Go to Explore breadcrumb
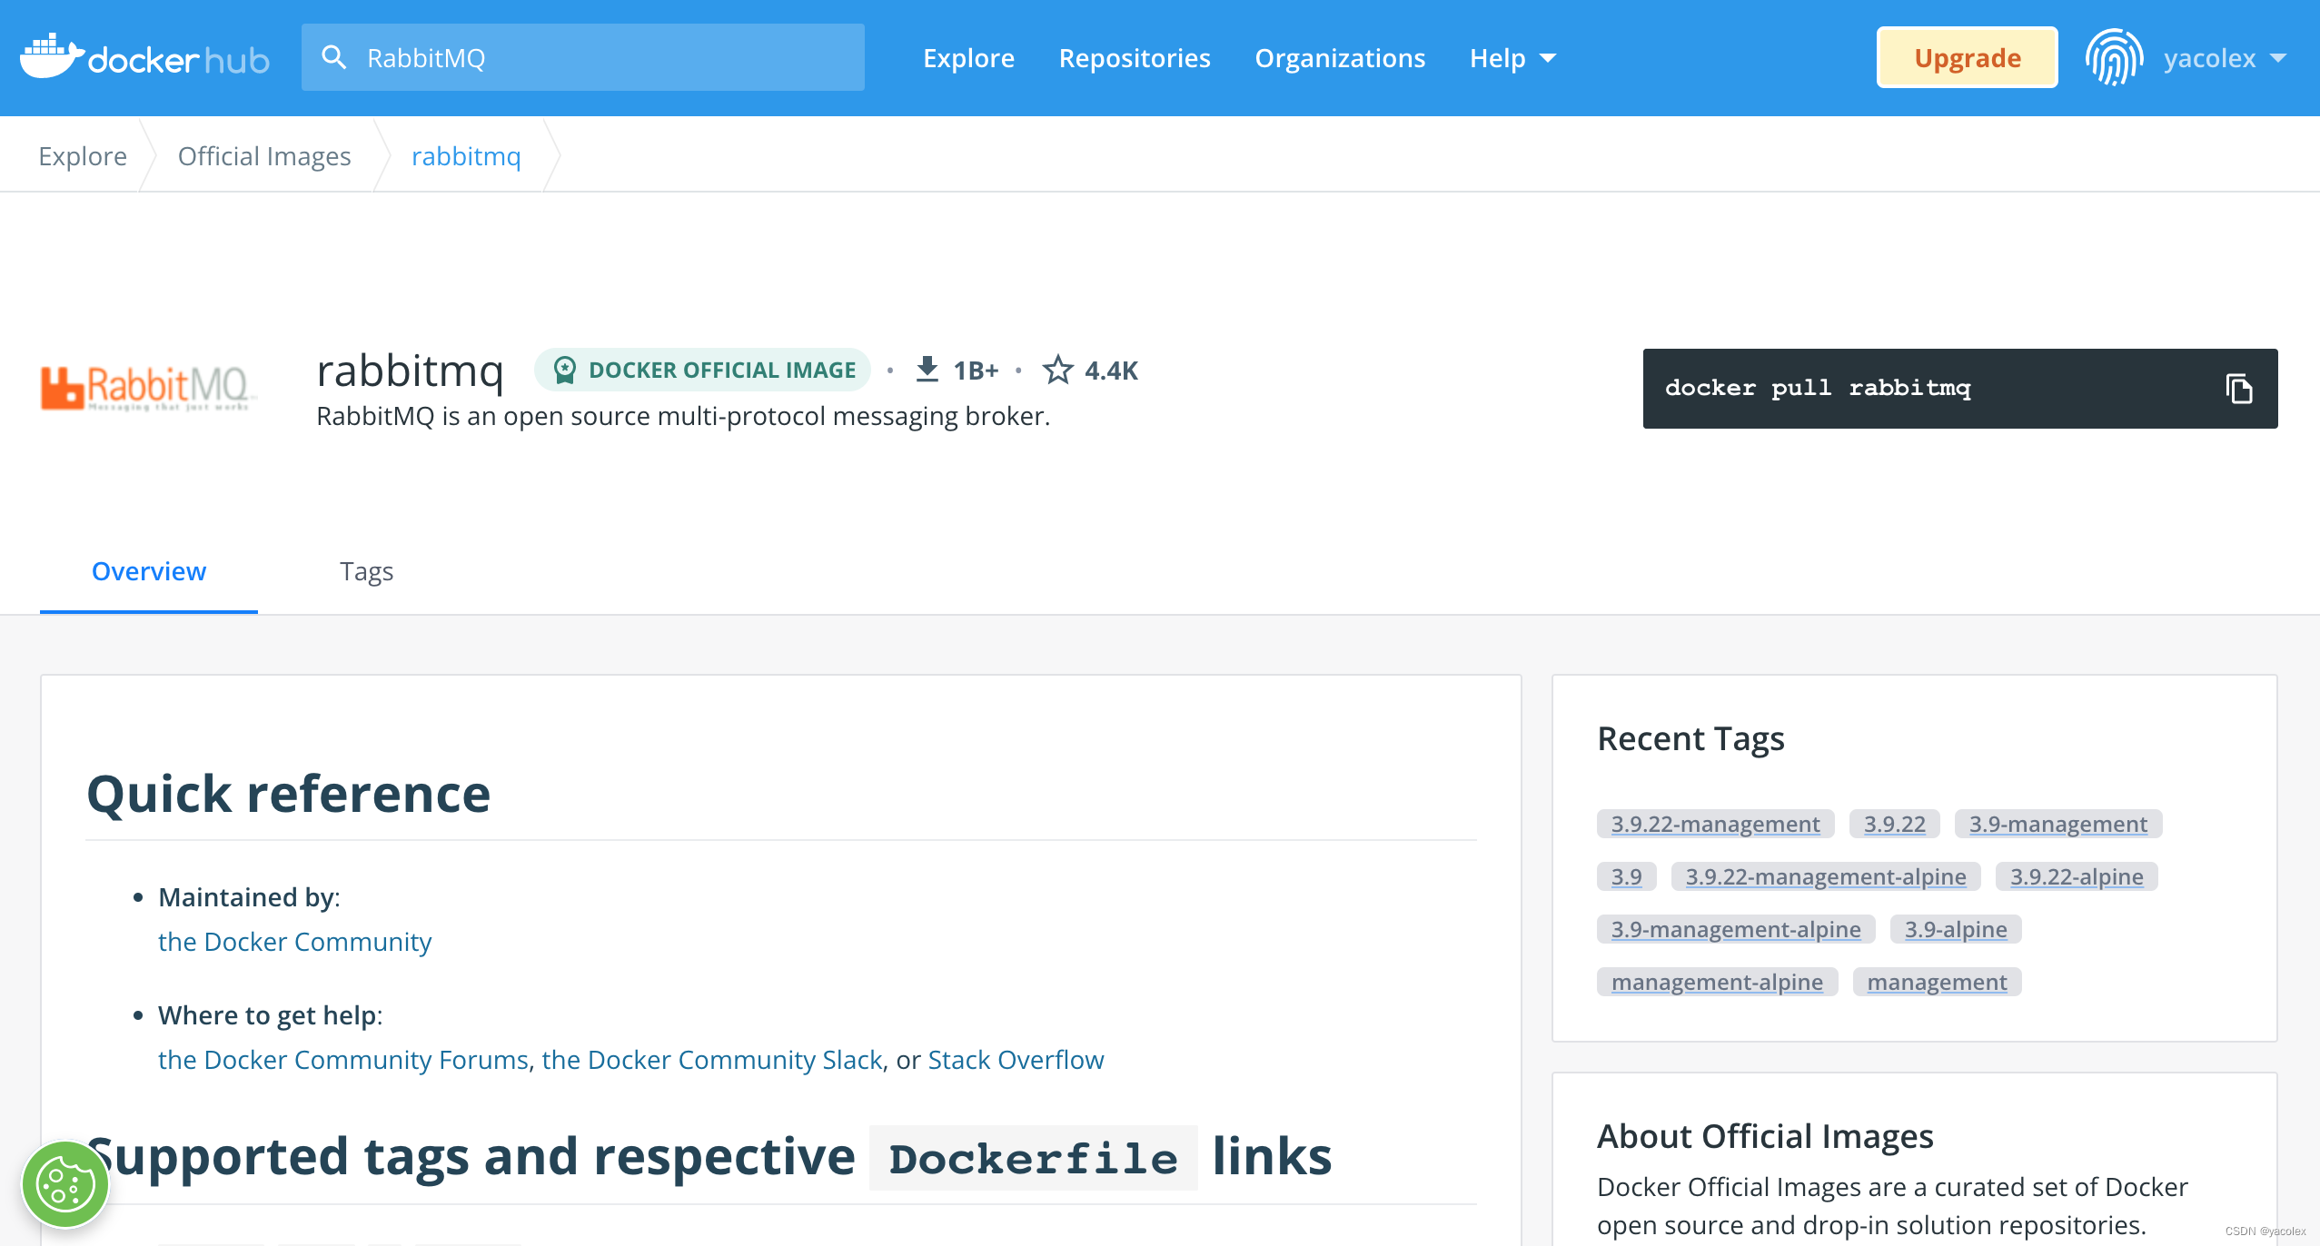Image resolution: width=2320 pixels, height=1246 pixels. tap(83, 156)
